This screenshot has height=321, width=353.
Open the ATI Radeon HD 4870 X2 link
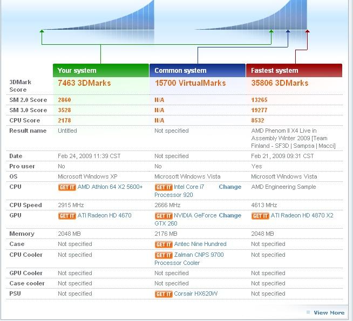point(302,215)
